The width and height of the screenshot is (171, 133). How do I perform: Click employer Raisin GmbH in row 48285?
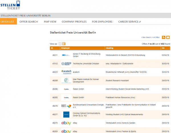pyautogui.click(x=78, y=98)
